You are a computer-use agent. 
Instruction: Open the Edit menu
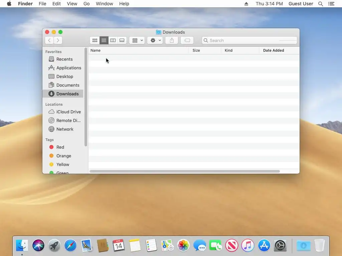click(56, 4)
